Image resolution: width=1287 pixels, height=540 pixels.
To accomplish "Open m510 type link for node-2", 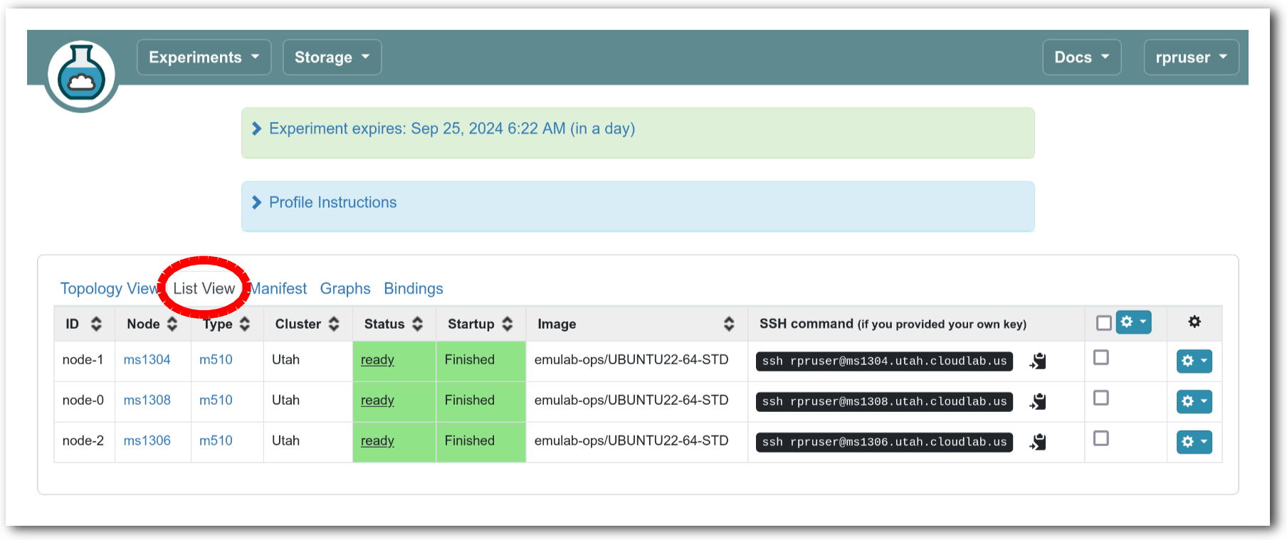I will [x=216, y=441].
